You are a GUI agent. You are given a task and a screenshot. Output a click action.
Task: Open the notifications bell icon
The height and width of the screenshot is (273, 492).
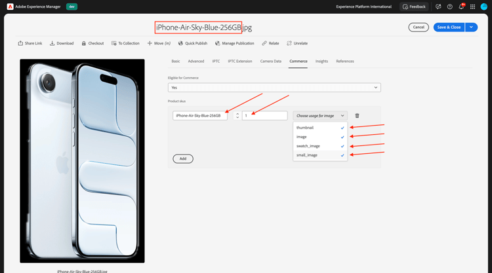(461, 7)
